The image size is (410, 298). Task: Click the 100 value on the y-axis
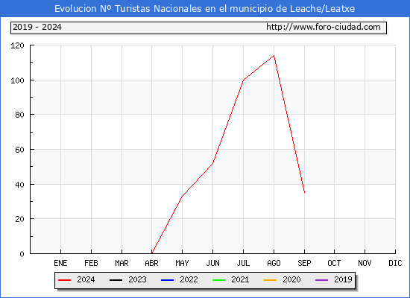[x=17, y=80]
